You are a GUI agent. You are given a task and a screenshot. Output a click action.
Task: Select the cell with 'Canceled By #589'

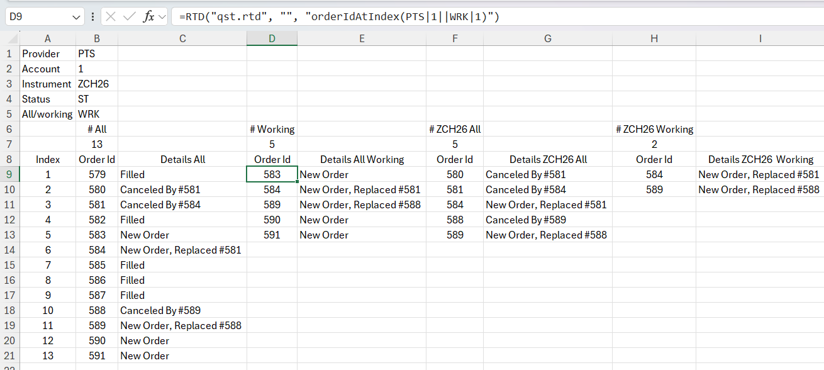[182, 310]
